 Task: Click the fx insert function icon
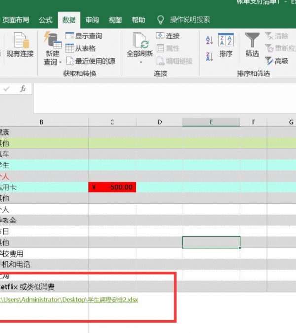[23, 89]
